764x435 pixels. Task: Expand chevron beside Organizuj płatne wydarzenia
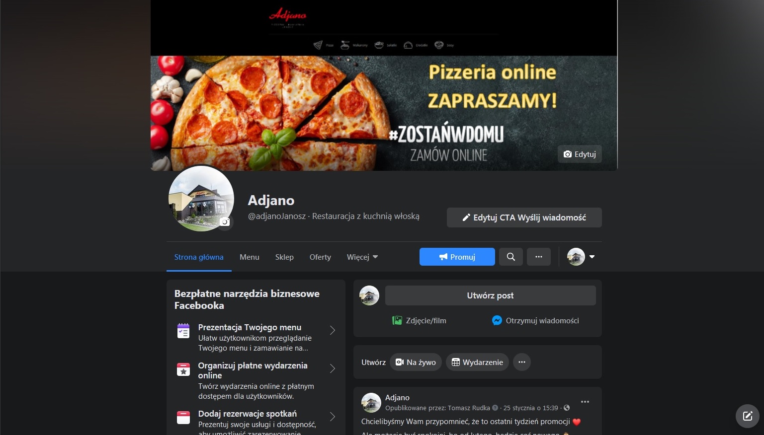click(x=333, y=368)
